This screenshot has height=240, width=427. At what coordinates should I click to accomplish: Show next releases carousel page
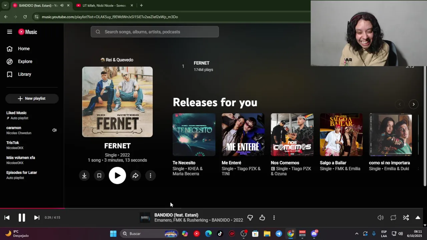tap(413, 104)
